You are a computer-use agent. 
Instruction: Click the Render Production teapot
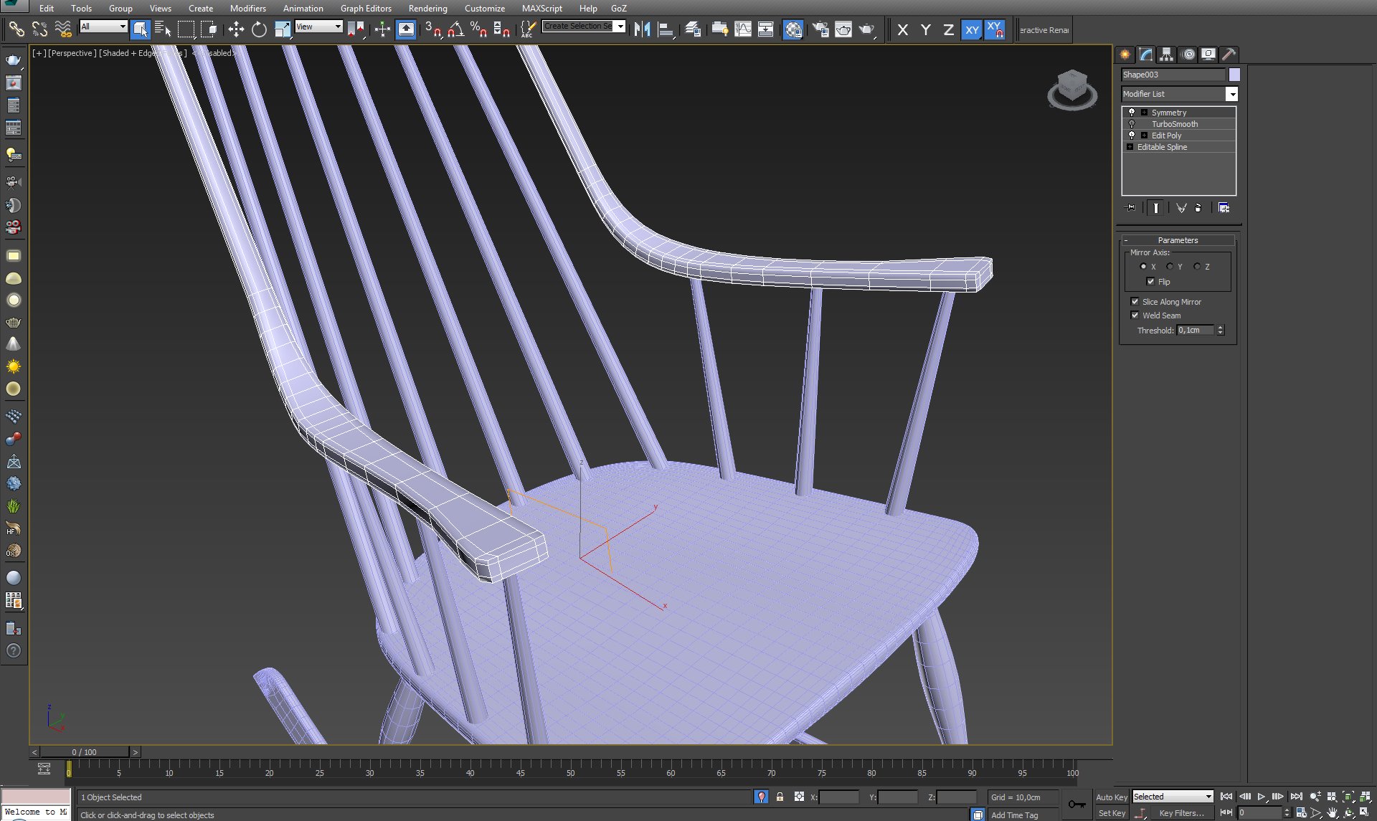pos(868,29)
